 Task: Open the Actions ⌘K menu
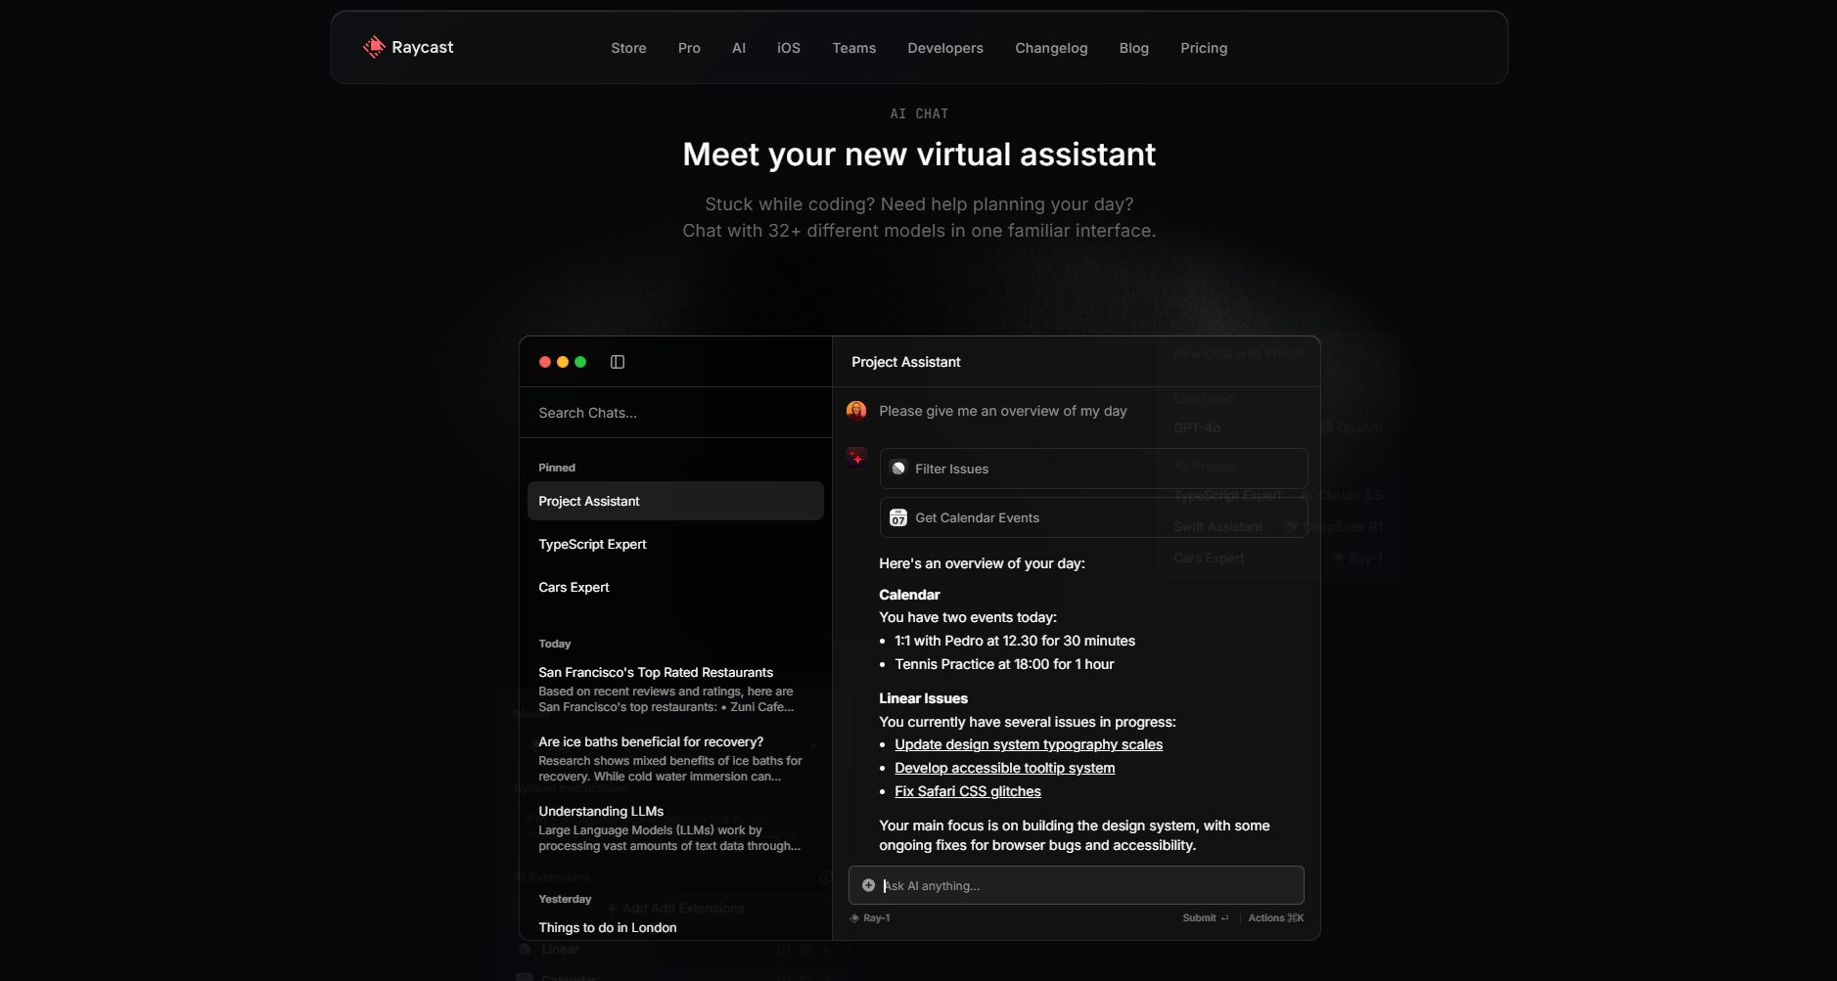click(x=1275, y=918)
